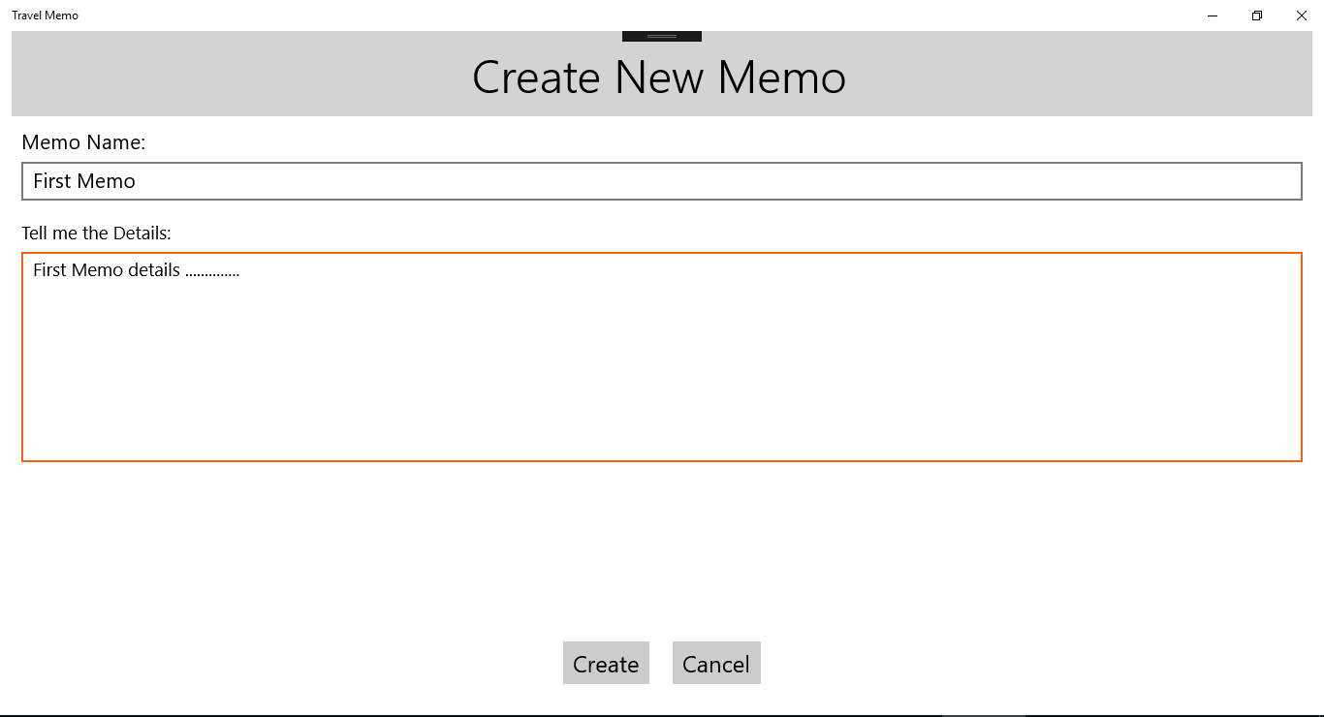Click the 'Create New Memo' title text
Screen dimensions: 1324x717
[658, 78]
